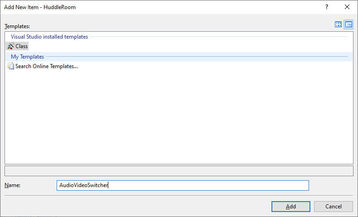Screen dimensions: 358x217
Task: Click the empty template description bar
Action: 179,171
